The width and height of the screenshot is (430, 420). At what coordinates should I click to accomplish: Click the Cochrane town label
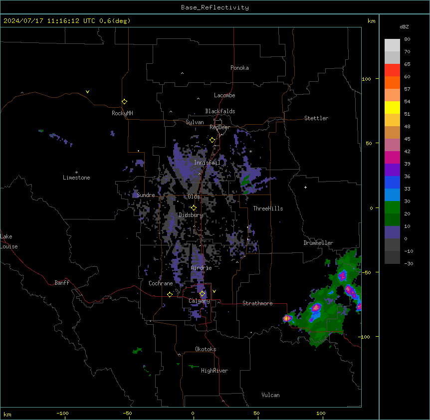pyautogui.click(x=161, y=283)
